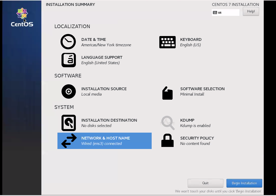Click the 'Wired (ens3) connected' status text

(x=102, y=144)
